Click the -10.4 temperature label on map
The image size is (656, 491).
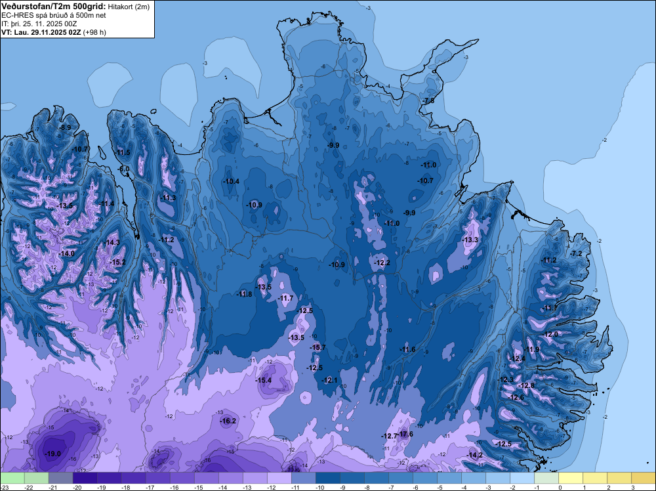pos(231,181)
